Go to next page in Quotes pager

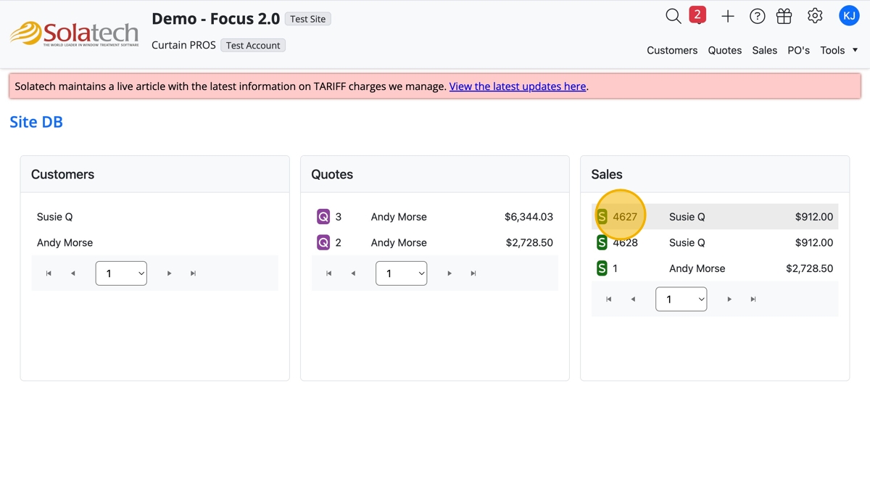tap(449, 273)
